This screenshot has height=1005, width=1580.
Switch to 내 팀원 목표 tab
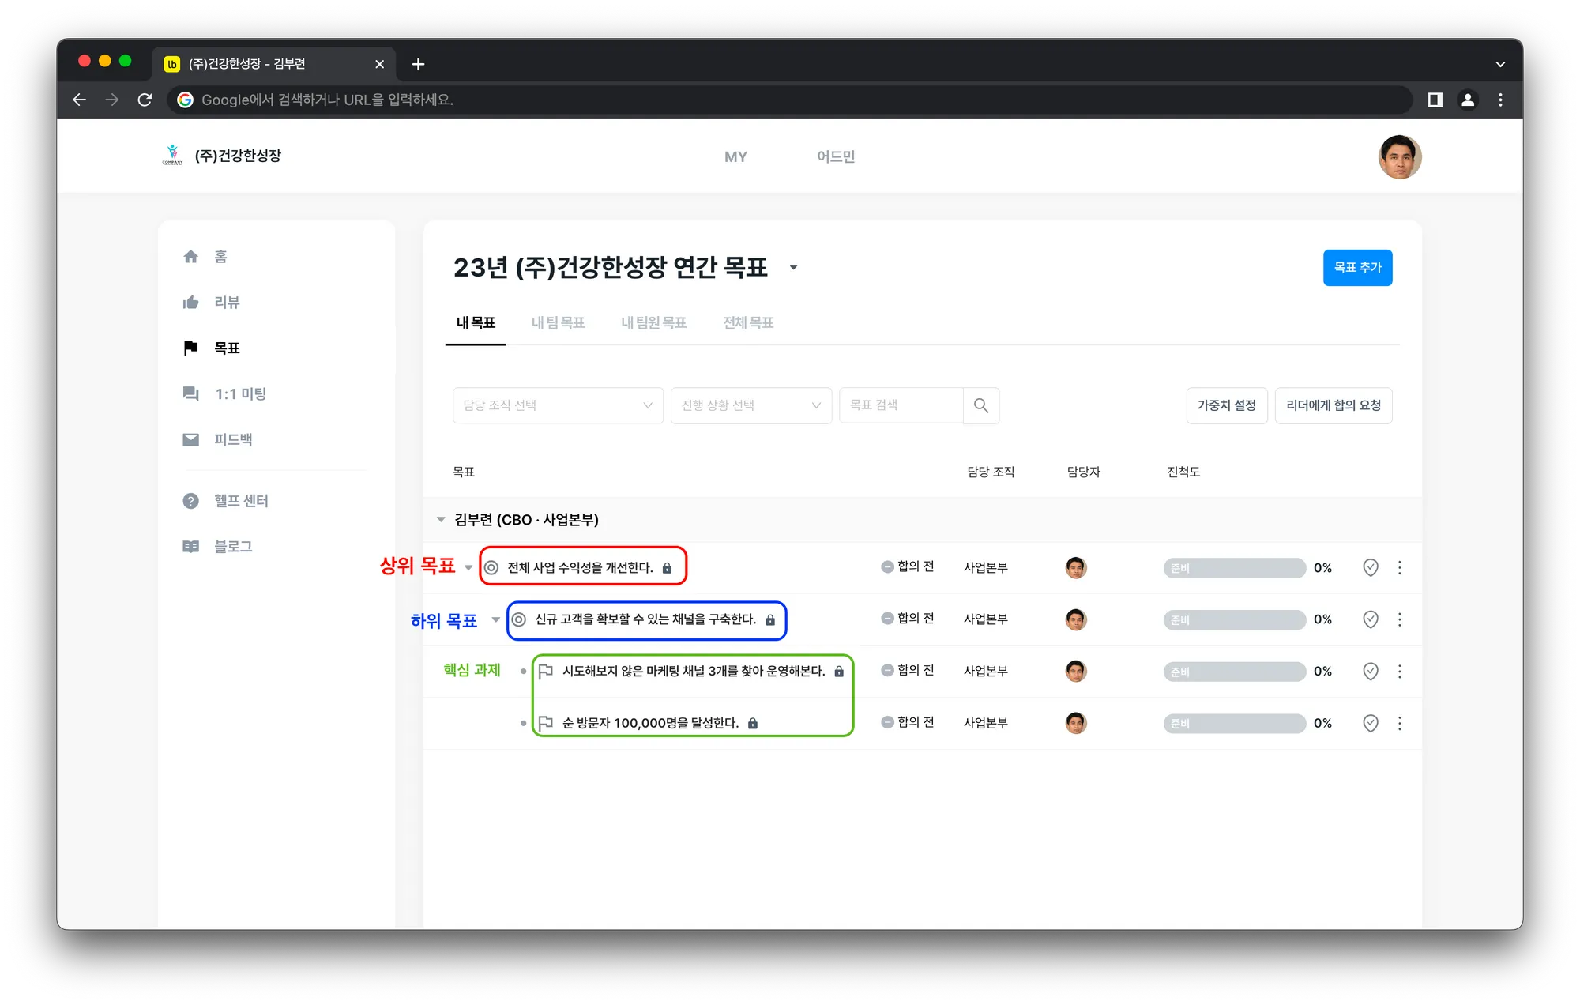click(x=653, y=323)
